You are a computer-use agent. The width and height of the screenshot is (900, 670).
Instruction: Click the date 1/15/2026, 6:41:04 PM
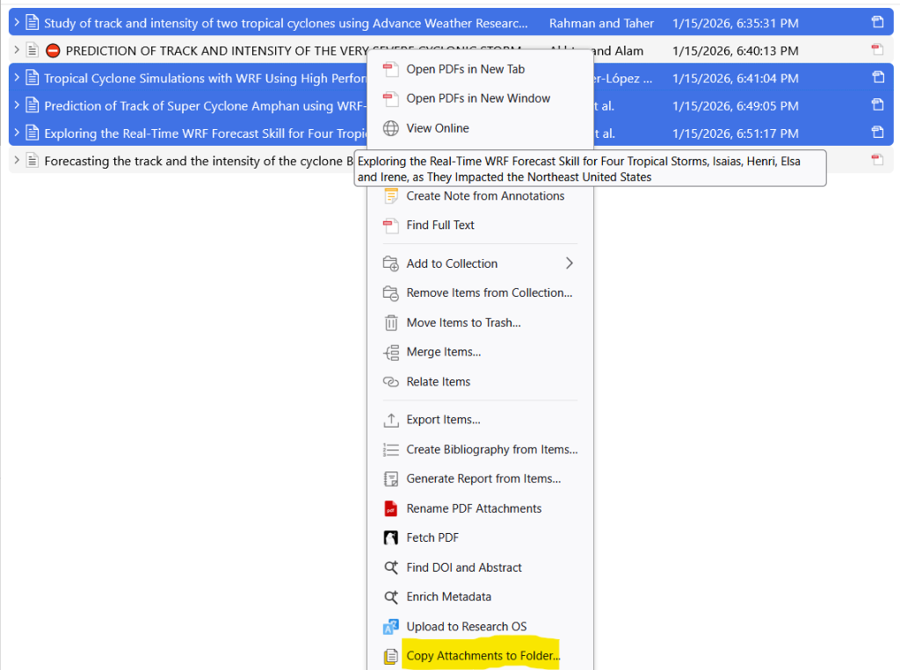click(x=736, y=78)
